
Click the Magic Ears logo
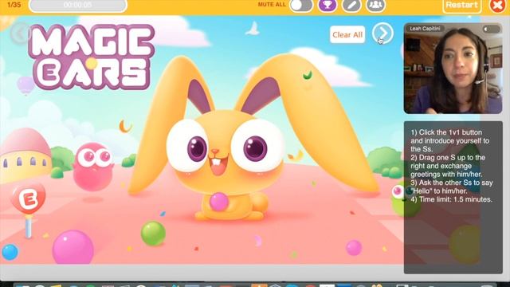(92, 57)
